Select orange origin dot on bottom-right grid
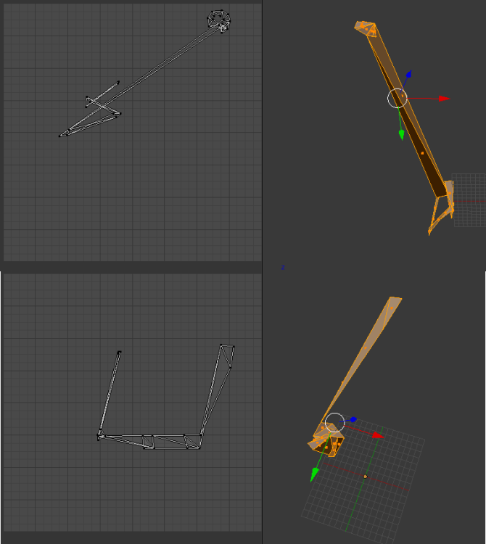Image resolution: width=486 pixels, height=544 pixels. tap(366, 477)
